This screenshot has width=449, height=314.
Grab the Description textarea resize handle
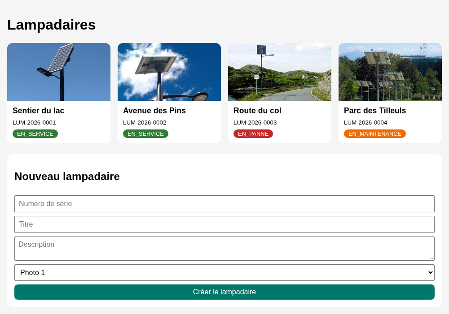point(432,258)
